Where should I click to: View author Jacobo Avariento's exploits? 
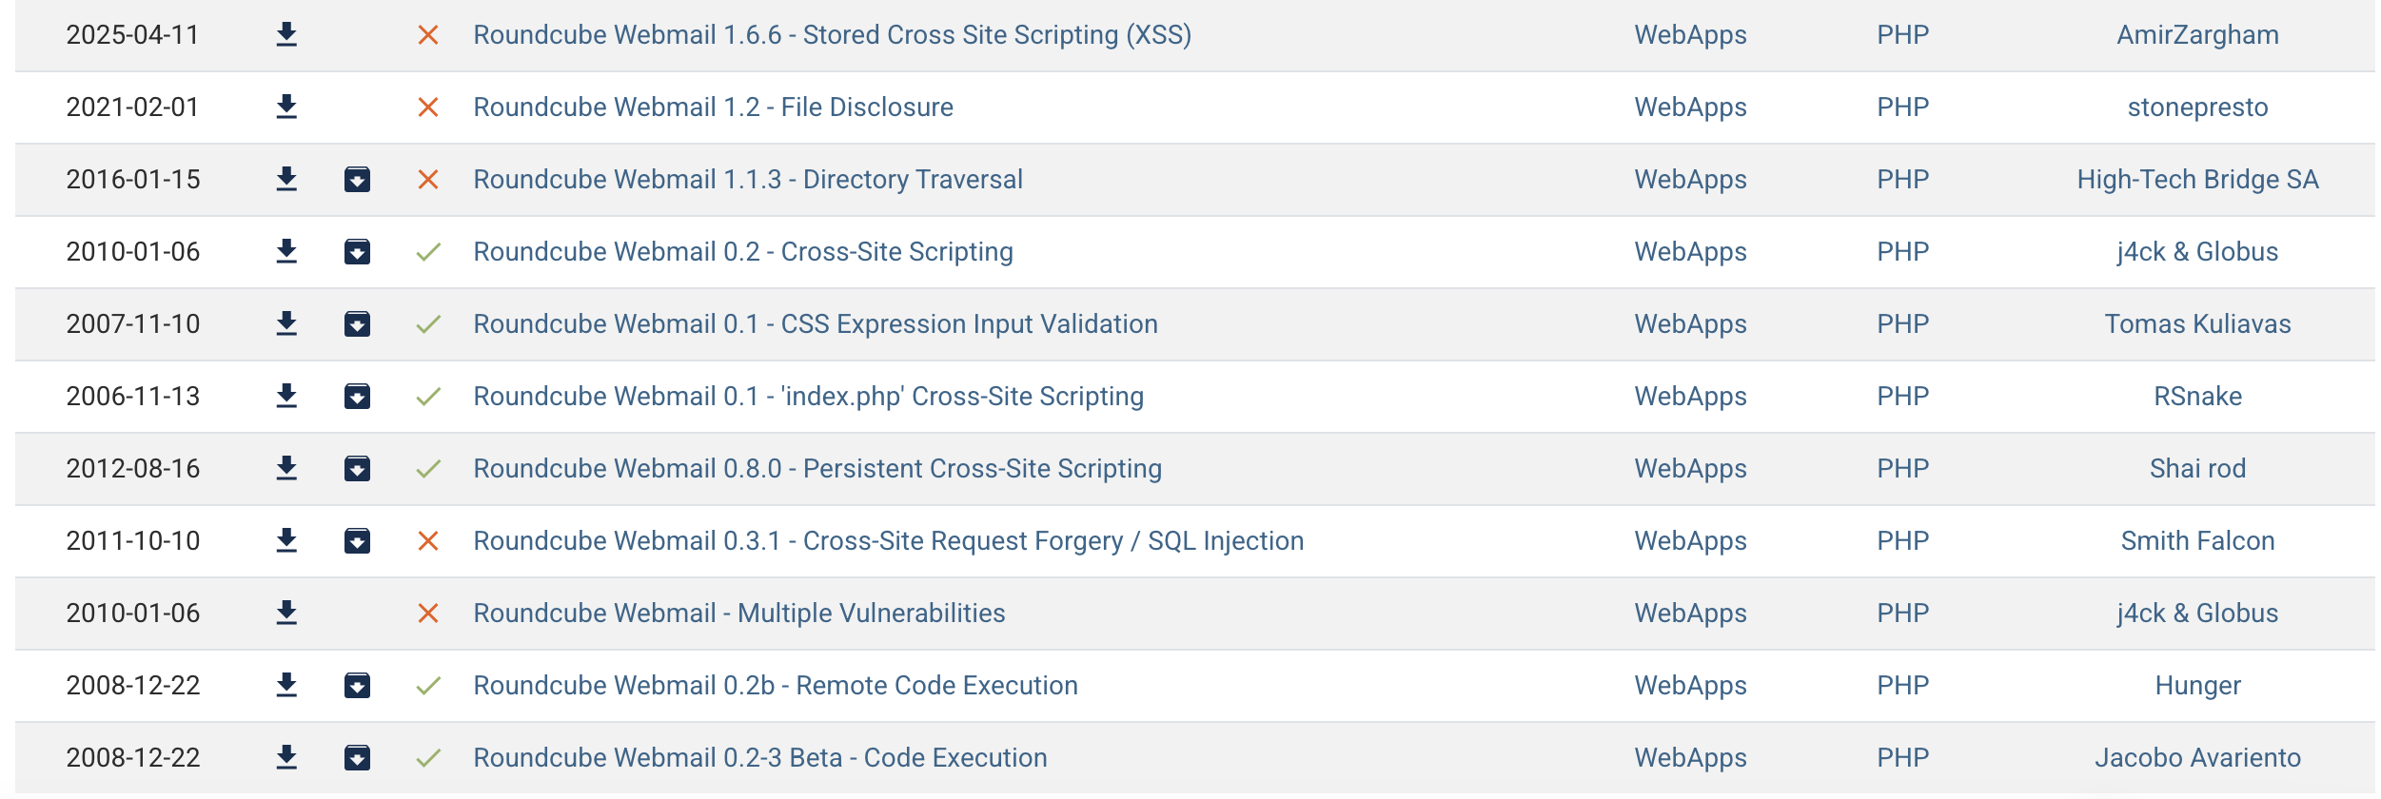coord(2197,758)
